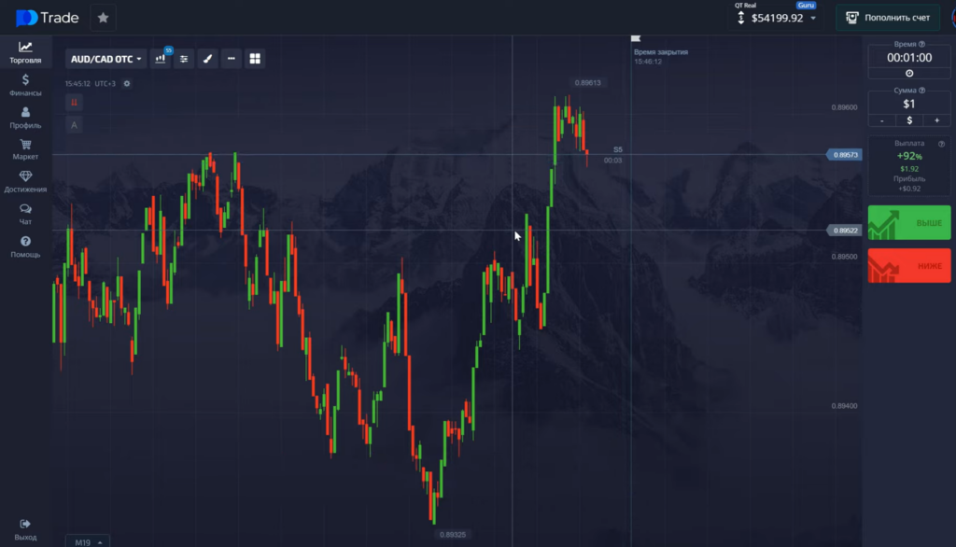This screenshot has width=956, height=547.
Task: Switch amount mode with the $ button
Action: (x=909, y=120)
